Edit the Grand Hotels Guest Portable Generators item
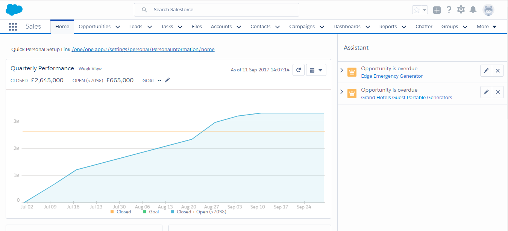 [x=486, y=92]
